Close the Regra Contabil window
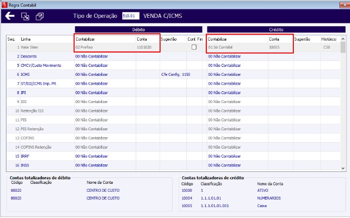This screenshot has width=350, height=218. tap(345, 4)
